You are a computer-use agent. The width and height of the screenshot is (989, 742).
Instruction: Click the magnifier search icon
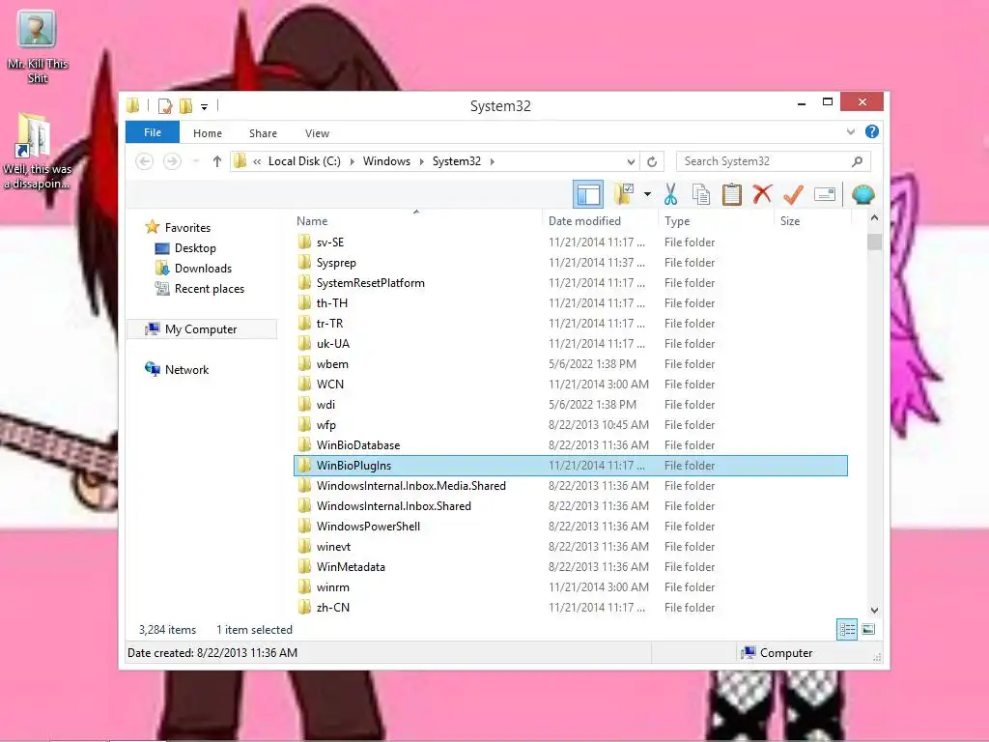(857, 161)
